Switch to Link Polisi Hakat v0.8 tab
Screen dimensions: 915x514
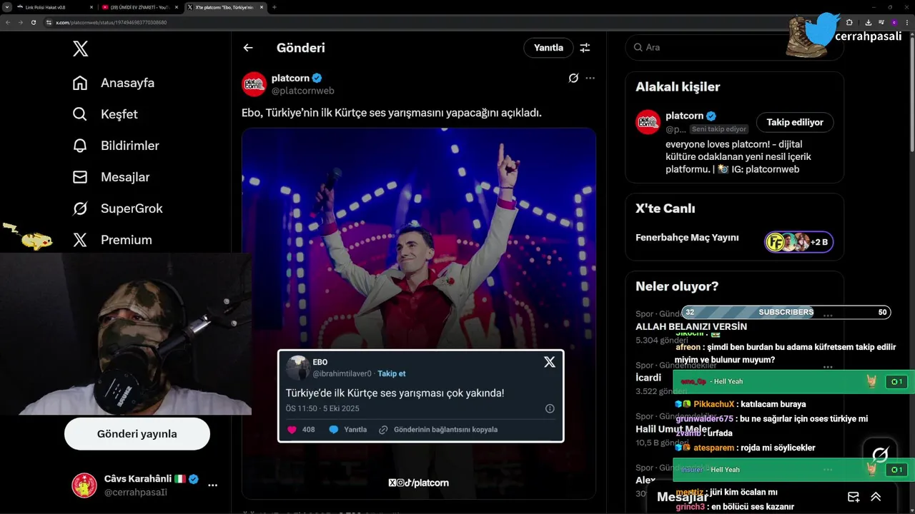tap(54, 7)
